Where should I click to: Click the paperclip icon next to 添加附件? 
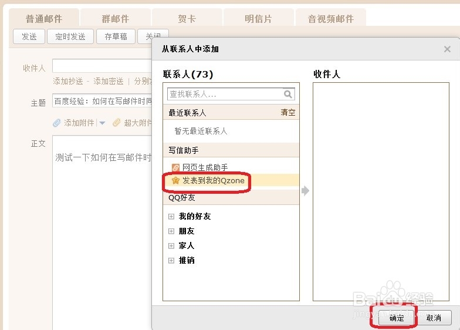[x=56, y=123]
